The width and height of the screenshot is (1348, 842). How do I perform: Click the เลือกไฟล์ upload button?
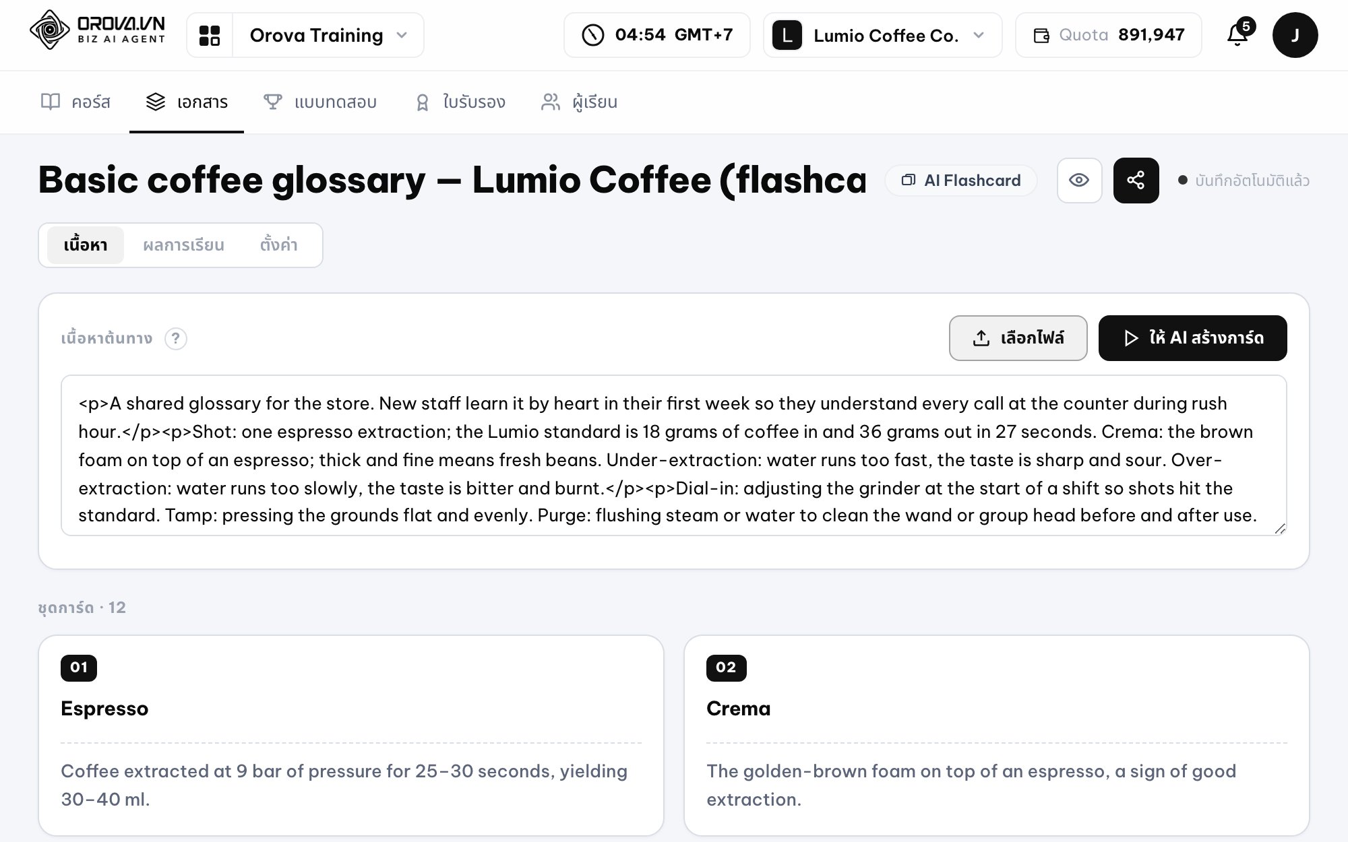click(1018, 338)
